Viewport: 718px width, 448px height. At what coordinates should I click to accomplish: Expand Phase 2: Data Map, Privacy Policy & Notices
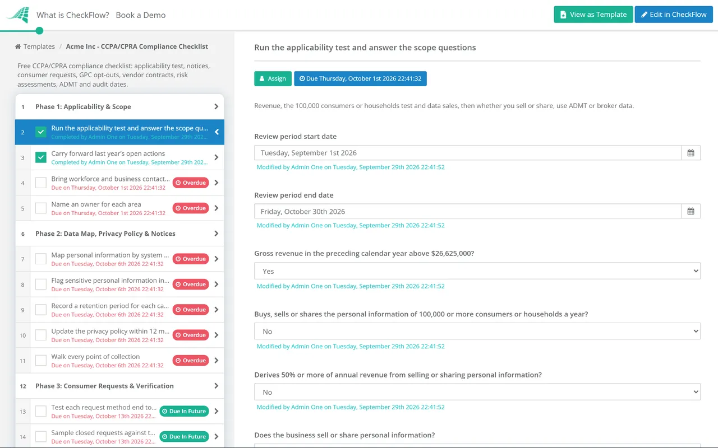[x=119, y=234]
